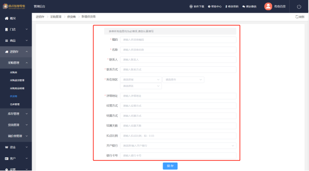This screenshot has height=171, width=309.
Task: Click the 软件下载 printer icon
Action: [x=191, y=7]
